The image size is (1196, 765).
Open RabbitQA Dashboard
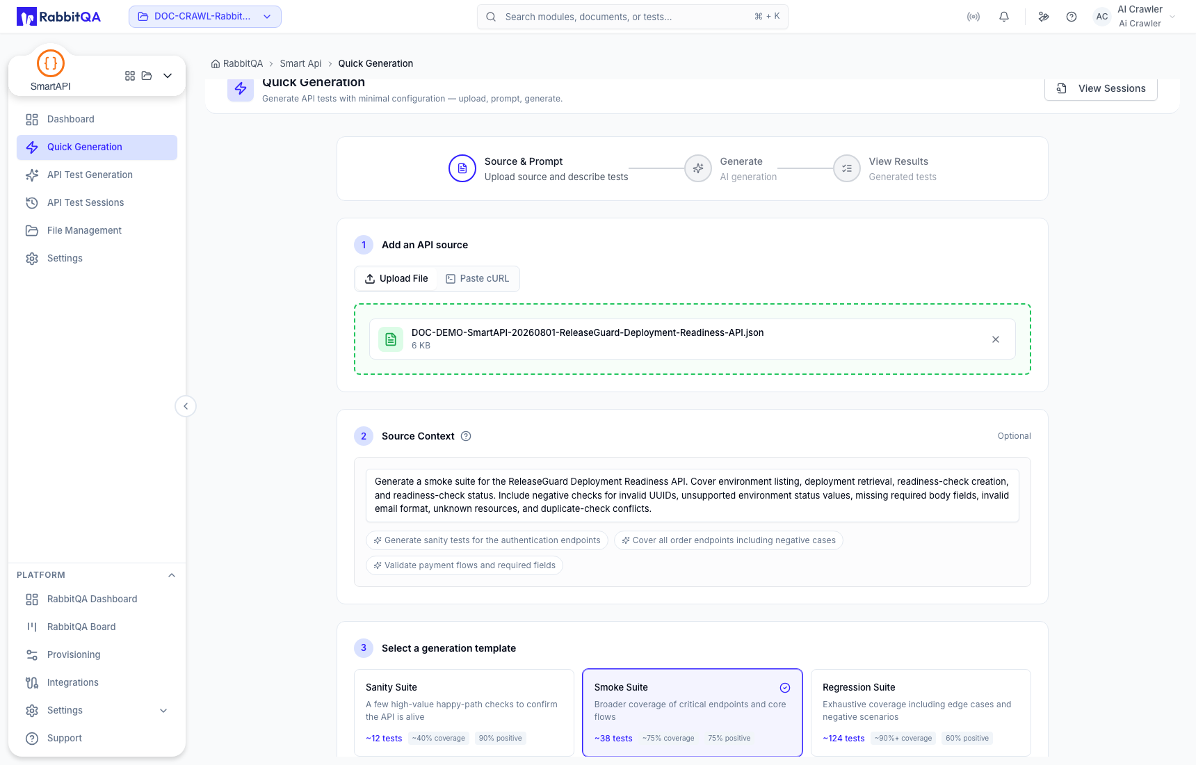click(97, 599)
